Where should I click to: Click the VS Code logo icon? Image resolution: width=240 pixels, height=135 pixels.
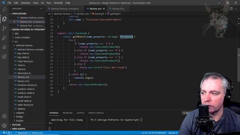point(3,3)
